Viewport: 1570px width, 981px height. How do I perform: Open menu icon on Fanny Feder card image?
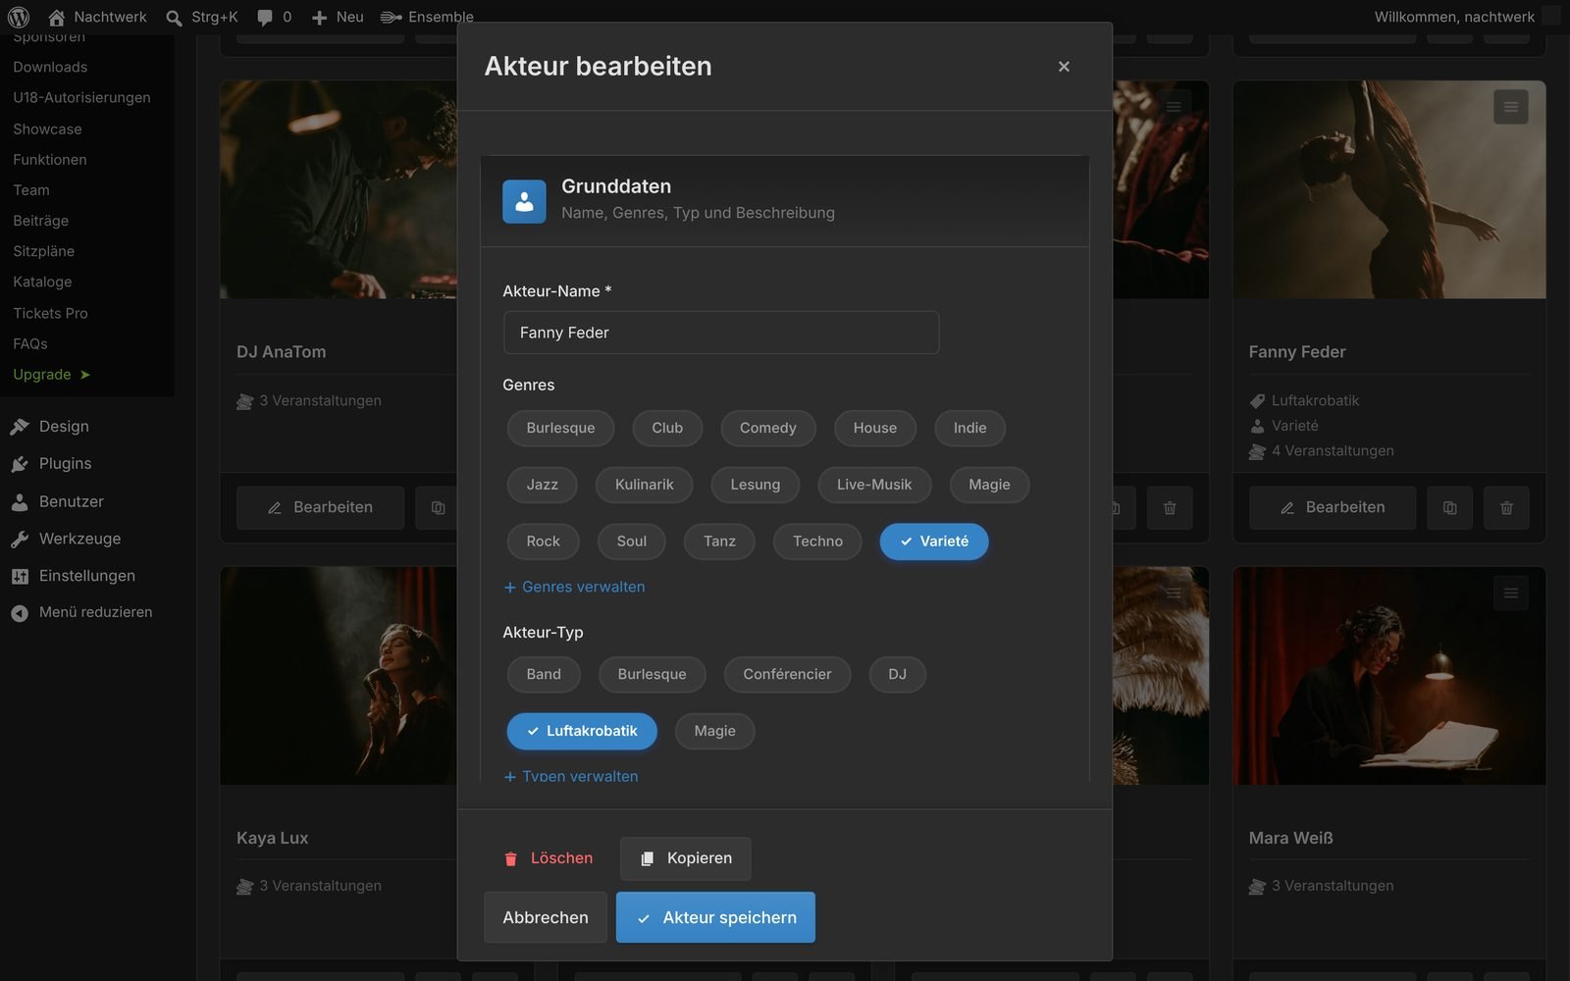pyautogui.click(x=1511, y=107)
